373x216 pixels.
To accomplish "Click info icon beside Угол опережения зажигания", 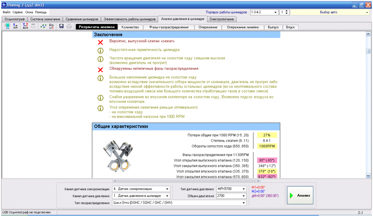I will (101, 108).
